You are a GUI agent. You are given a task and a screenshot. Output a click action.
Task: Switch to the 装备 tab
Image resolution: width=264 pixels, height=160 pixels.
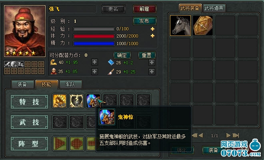(22, 84)
